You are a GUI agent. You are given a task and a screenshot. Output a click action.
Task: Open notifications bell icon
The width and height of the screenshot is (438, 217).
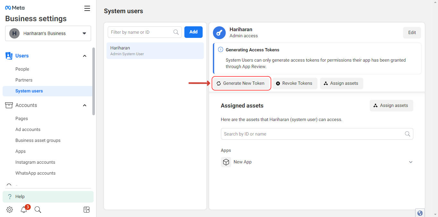pos(24,210)
